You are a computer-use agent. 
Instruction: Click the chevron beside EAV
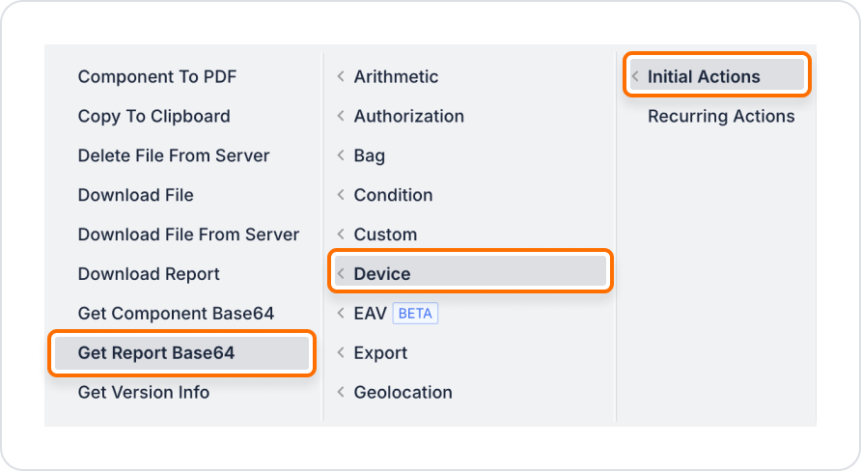tap(341, 314)
